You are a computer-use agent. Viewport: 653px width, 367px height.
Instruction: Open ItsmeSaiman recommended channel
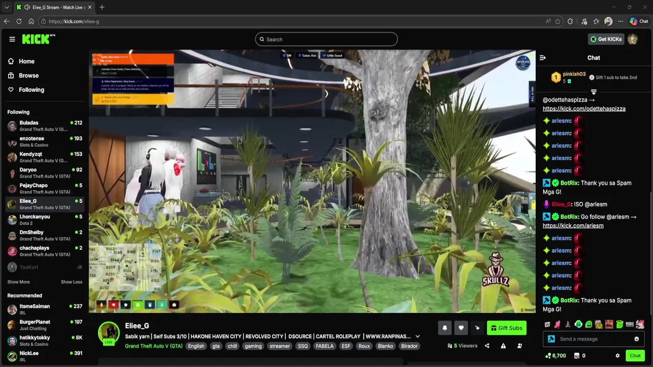click(x=44, y=309)
